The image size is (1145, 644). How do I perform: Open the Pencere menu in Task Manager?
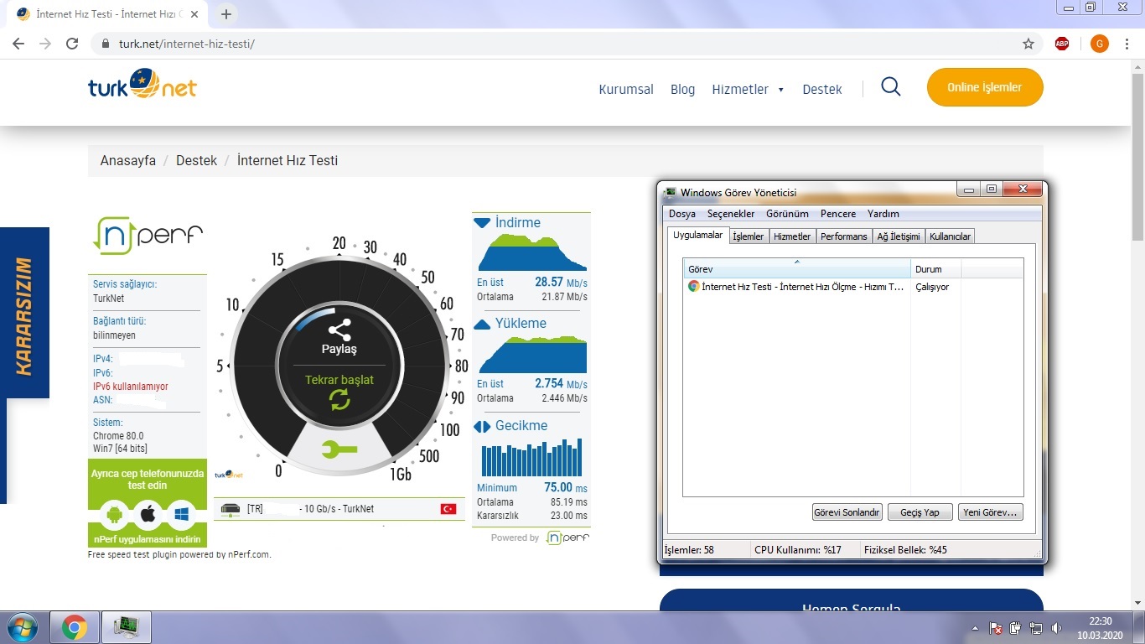838,214
